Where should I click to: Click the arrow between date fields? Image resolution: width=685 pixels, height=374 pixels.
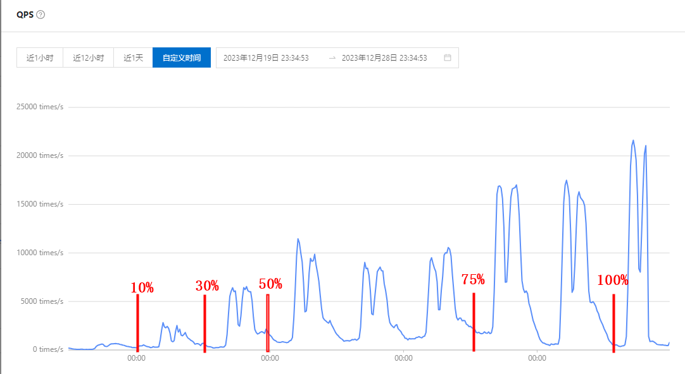coord(332,57)
